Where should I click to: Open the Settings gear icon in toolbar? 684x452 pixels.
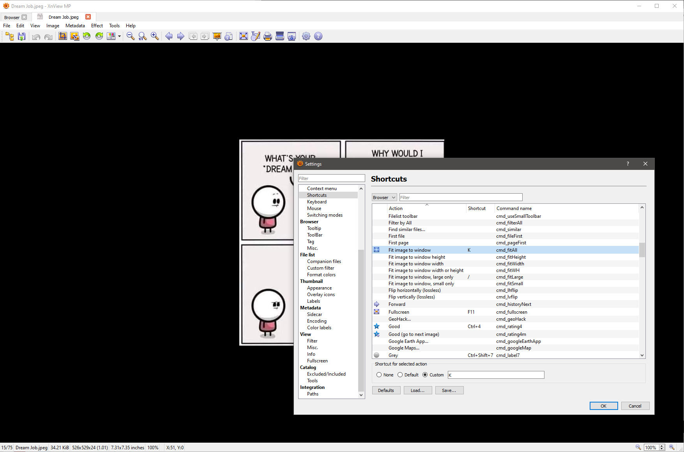tap(306, 36)
